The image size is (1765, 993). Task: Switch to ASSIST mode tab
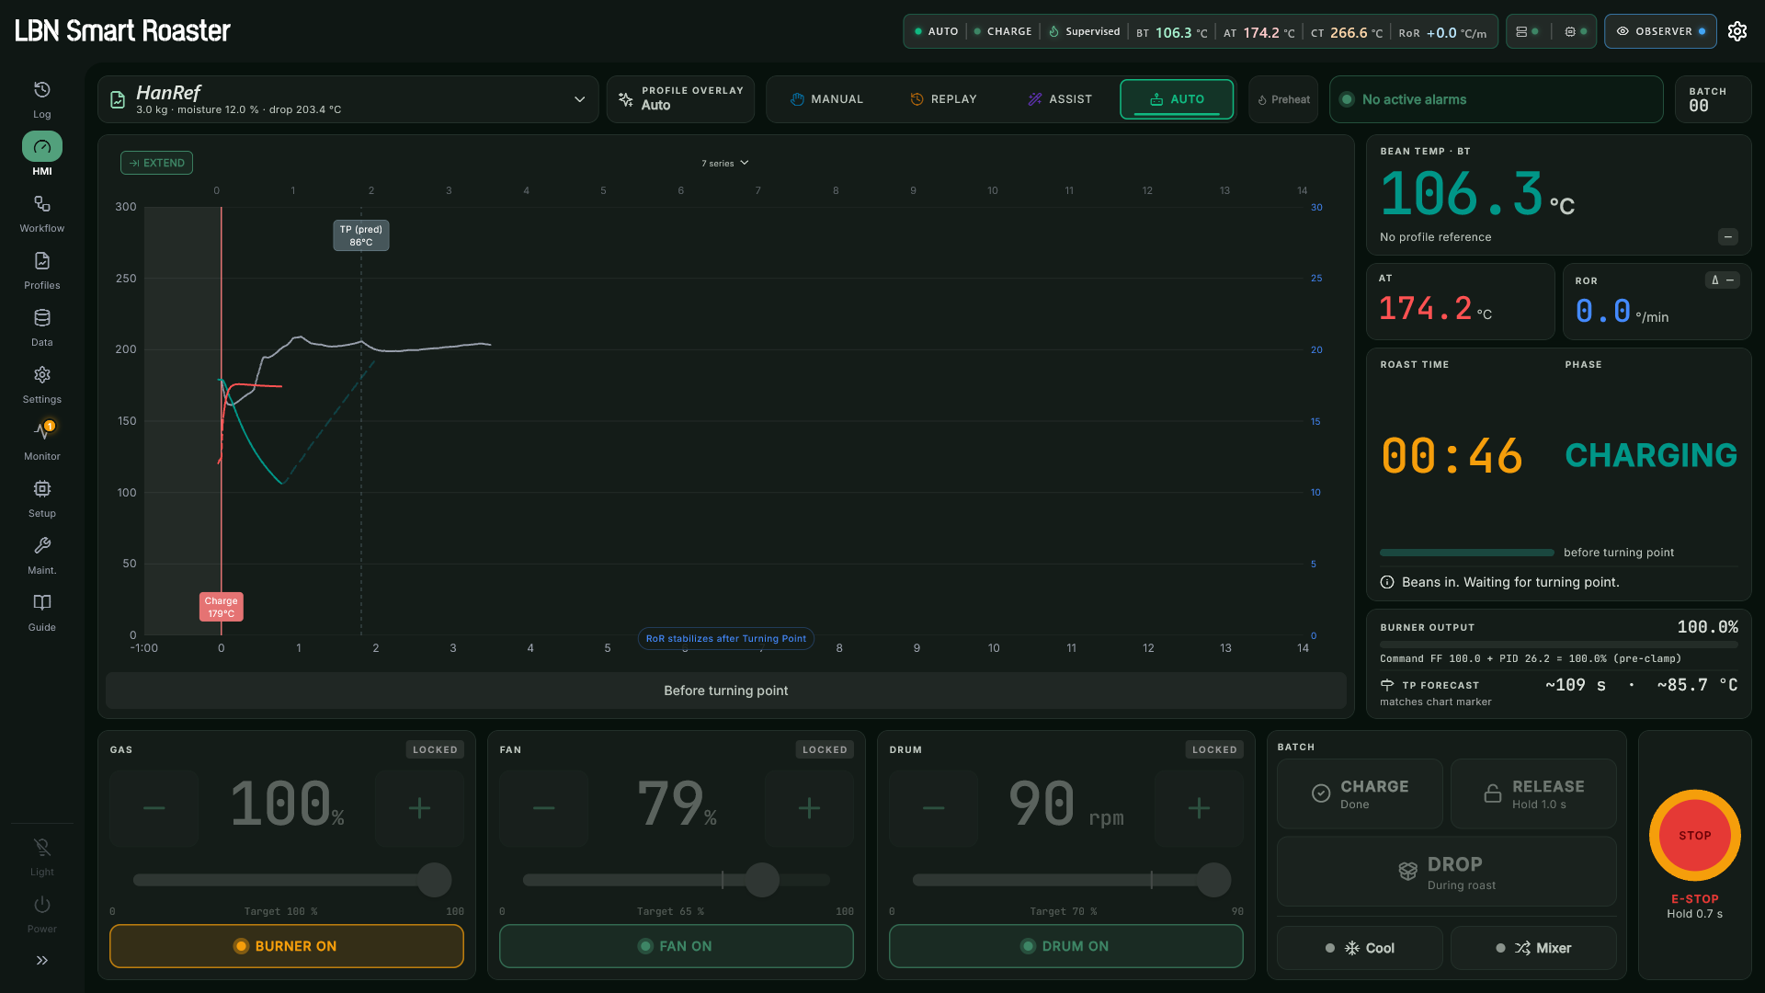[x=1060, y=99]
